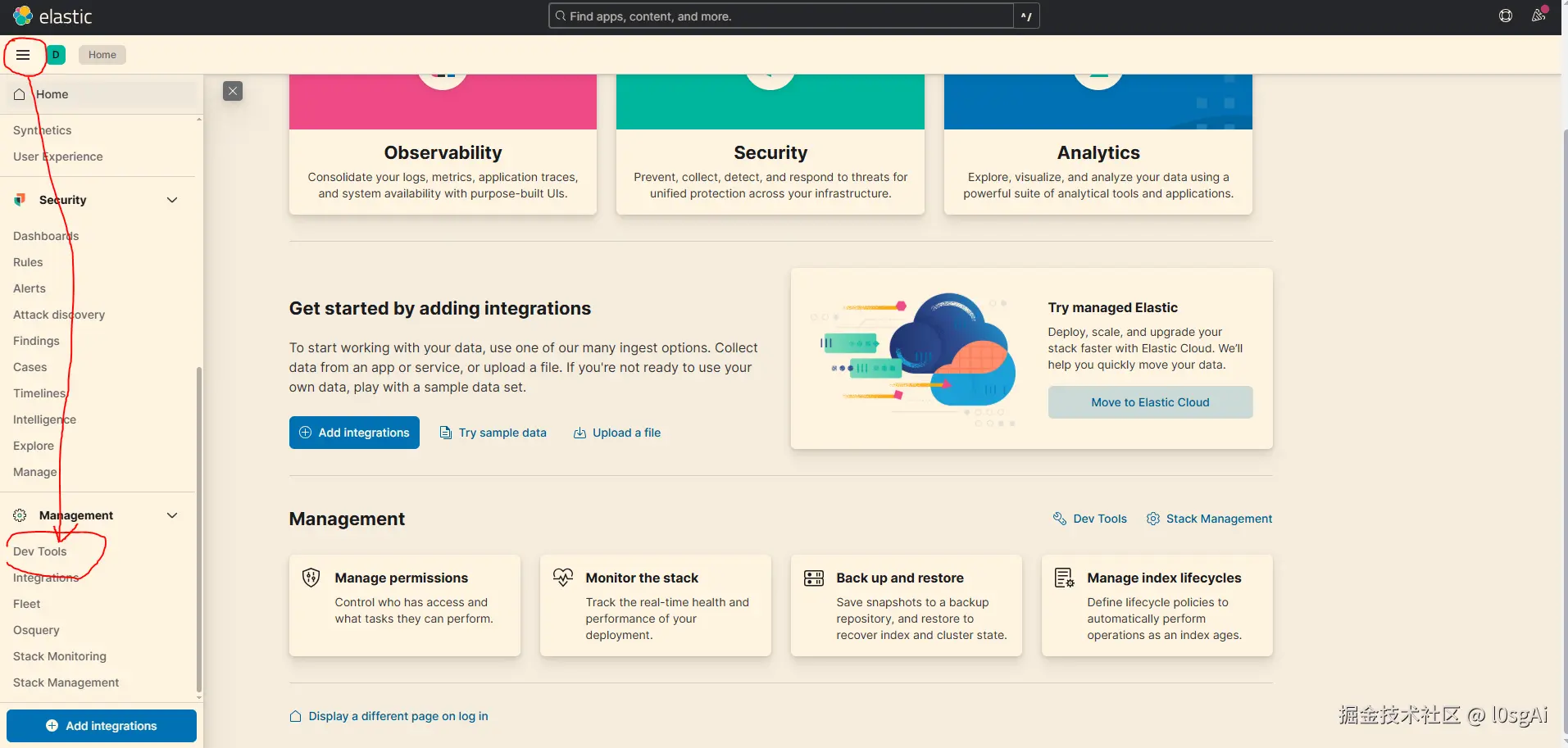The width and height of the screenshot is (1568, 748).
Task: Open Integrations in the sidebar
Action: click(46, 578)
